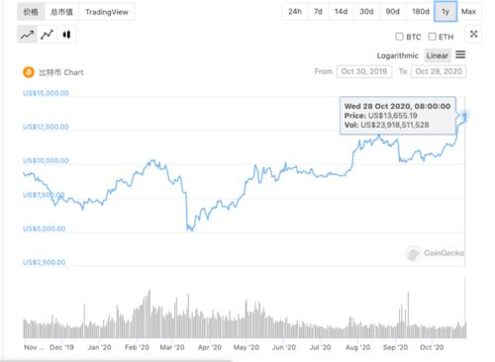The image size is (495, 362).
Task: Click the orange Bitcoin logo icon
Action: click(x=29, y=72)
